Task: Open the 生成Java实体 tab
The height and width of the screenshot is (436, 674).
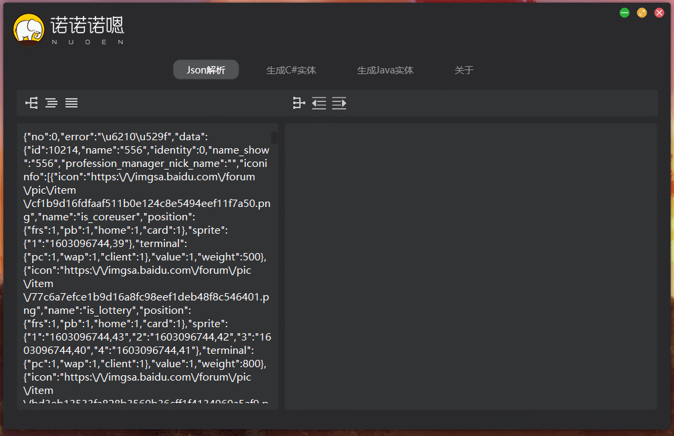Action: click(385, 70)
